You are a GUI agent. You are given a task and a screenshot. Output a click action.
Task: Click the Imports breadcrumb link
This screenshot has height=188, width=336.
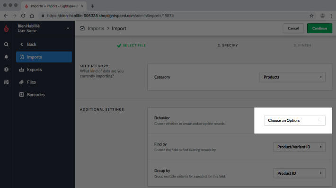tap(96, 28)
